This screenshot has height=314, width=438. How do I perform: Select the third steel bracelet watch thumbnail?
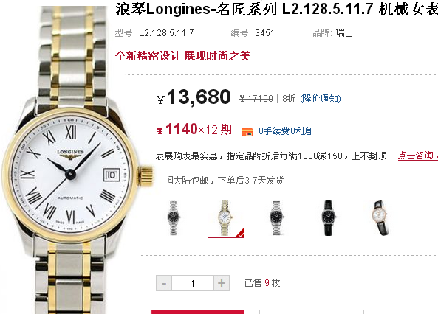coord(276,218)
